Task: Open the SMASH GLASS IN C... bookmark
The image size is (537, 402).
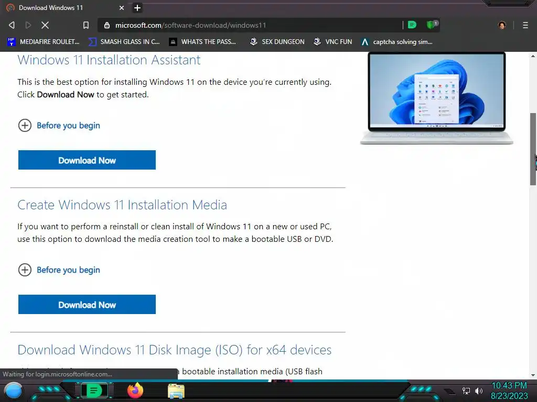Action: point(124,42)
